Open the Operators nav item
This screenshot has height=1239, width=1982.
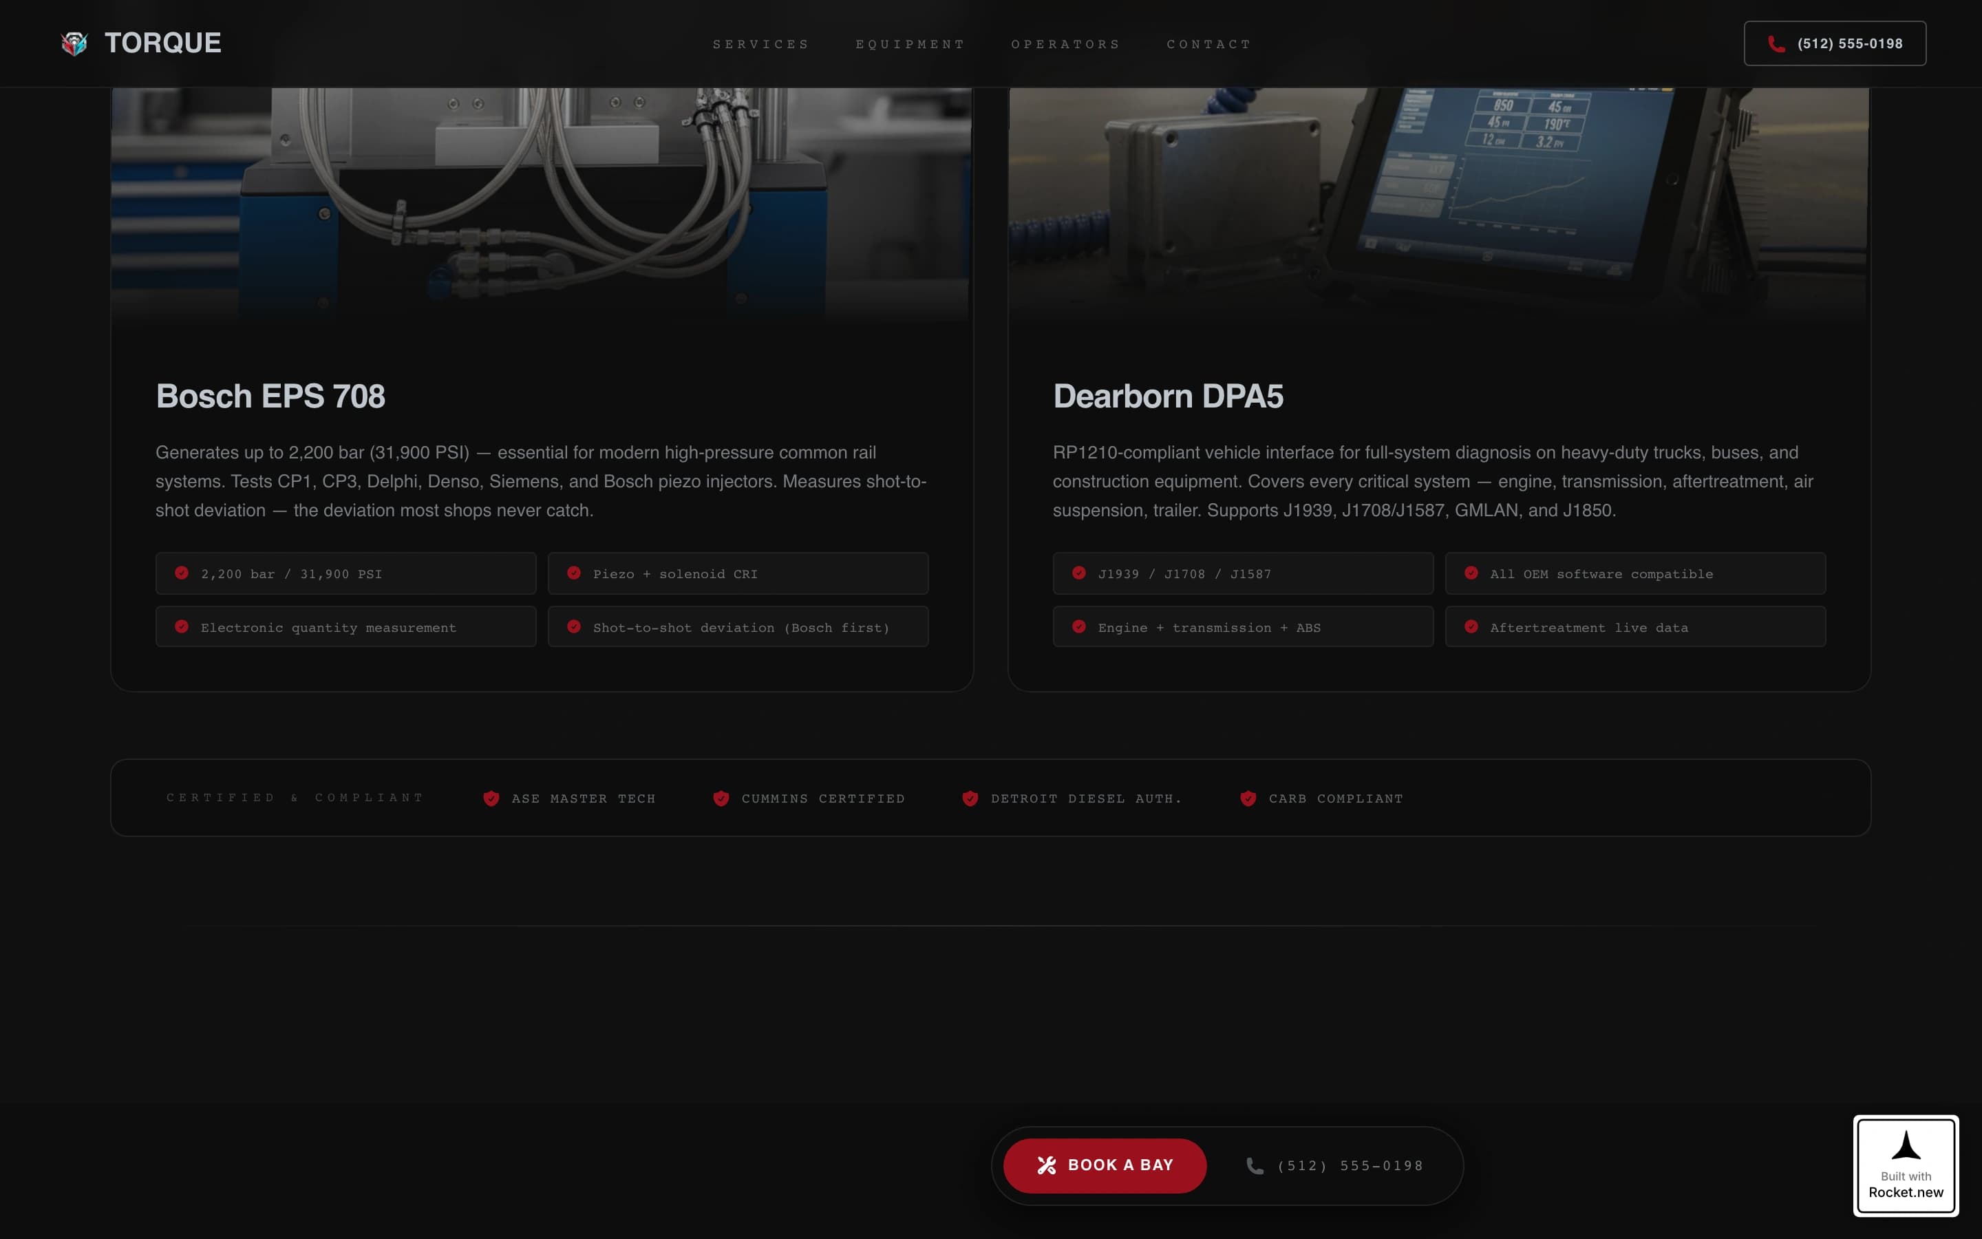pos(1065,44)
